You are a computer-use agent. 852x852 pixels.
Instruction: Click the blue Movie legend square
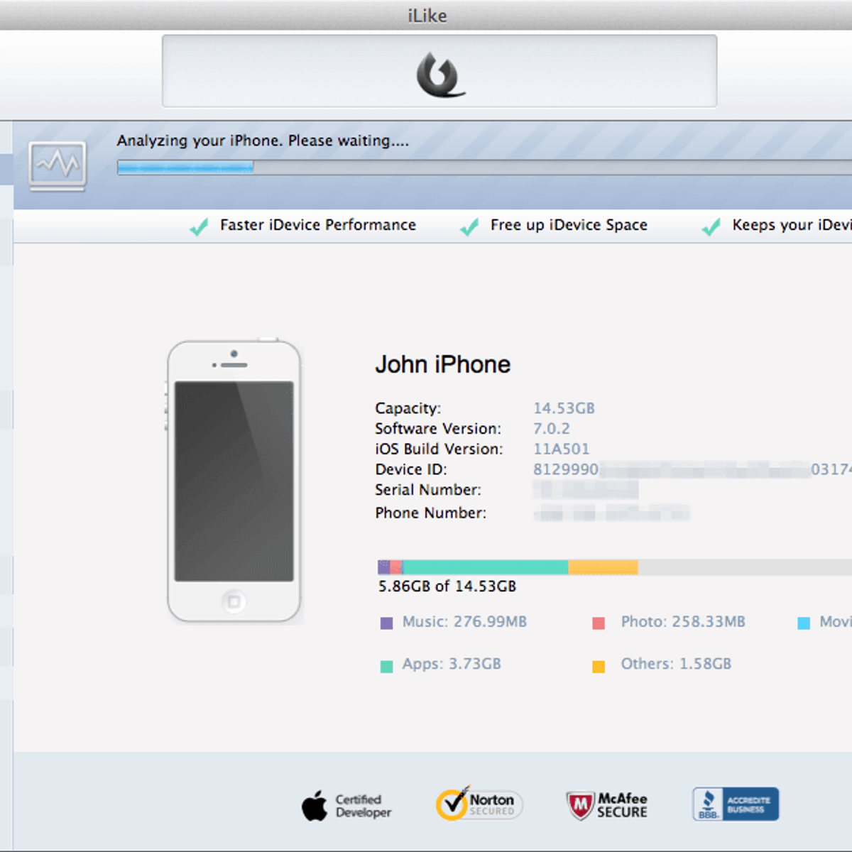(x=804, y=623)
